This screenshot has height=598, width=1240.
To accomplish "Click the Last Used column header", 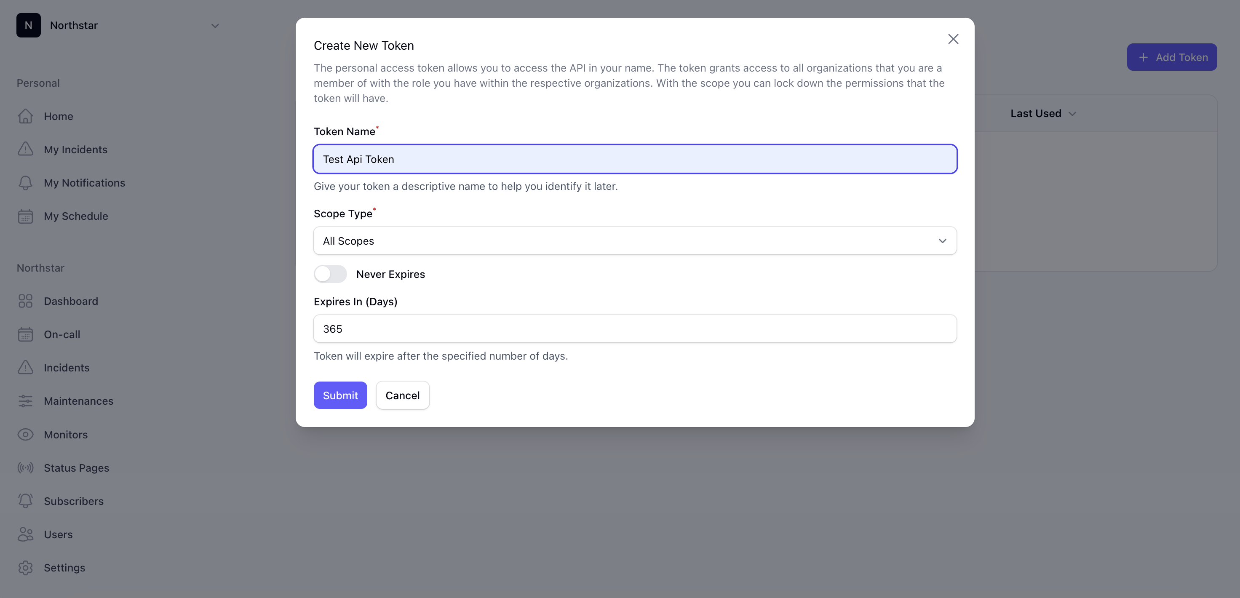I will point(1036,114).
